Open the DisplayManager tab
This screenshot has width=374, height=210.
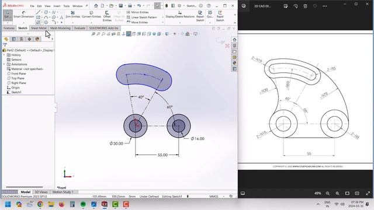click(37, 39)
